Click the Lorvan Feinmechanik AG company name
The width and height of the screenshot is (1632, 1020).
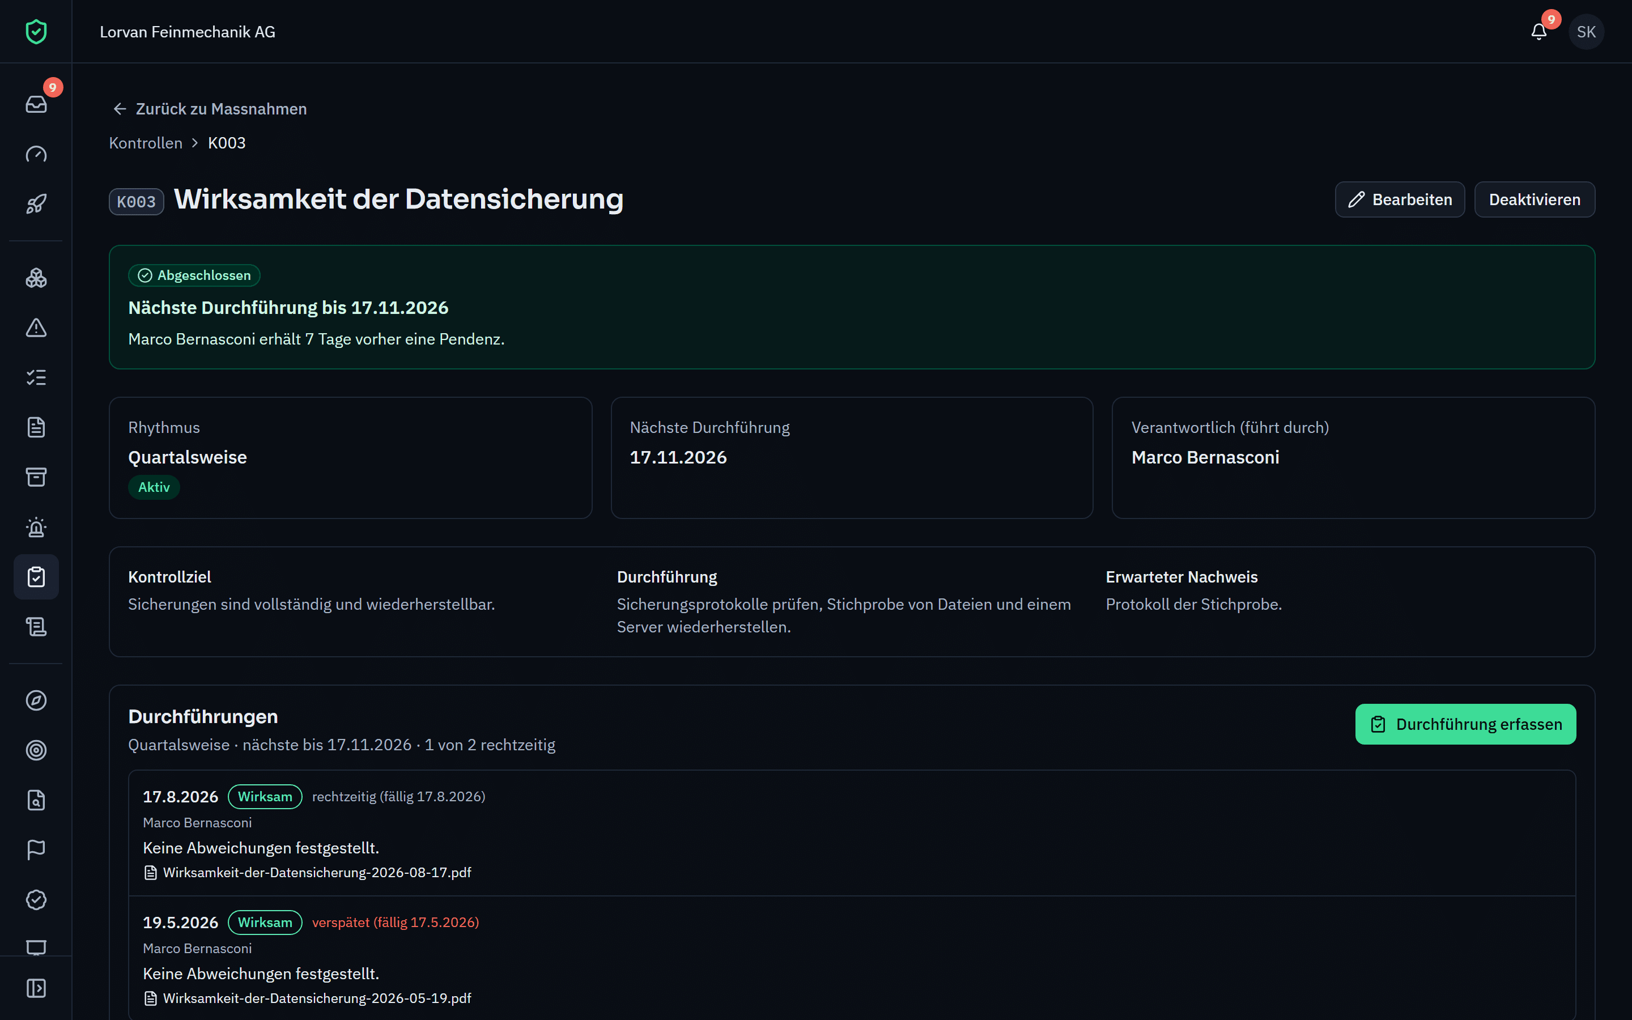188,32
